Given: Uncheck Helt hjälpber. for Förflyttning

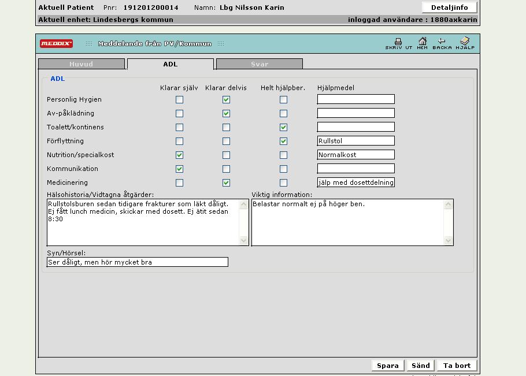Looking at the screenshot, I should click(283, 141).
